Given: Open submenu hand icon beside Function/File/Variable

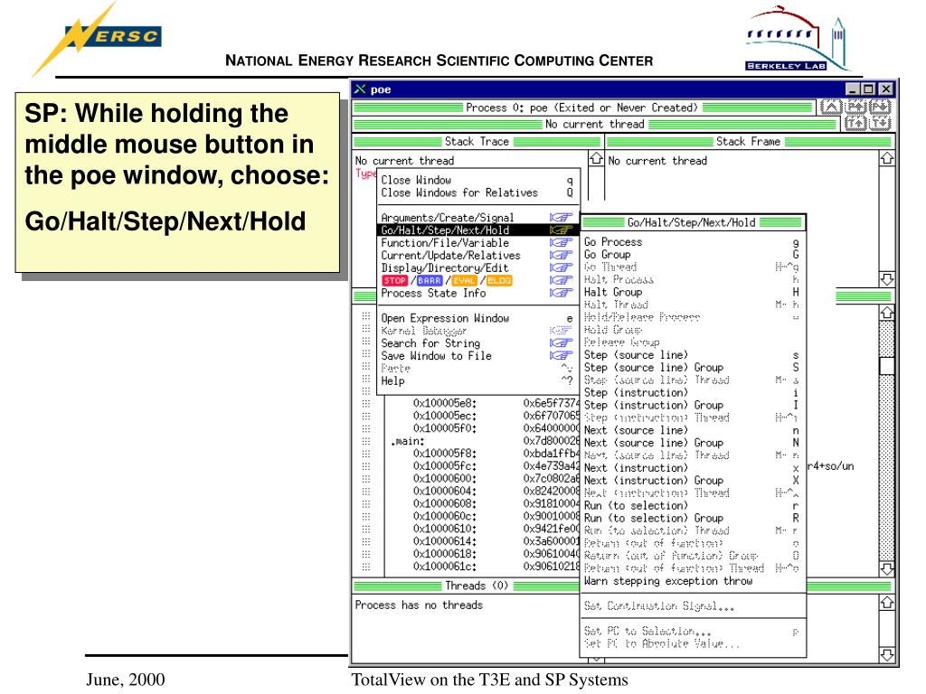Looking at the screenshot, I should coord(561,243).
